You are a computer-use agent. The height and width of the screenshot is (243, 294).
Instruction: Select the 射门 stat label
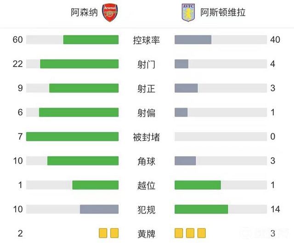[147, 64]
